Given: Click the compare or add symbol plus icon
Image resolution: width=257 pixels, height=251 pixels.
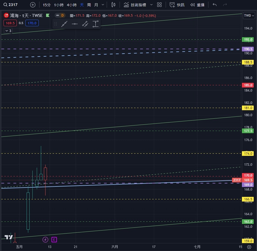Looking at the screenshot, I should tap(33, 5).
